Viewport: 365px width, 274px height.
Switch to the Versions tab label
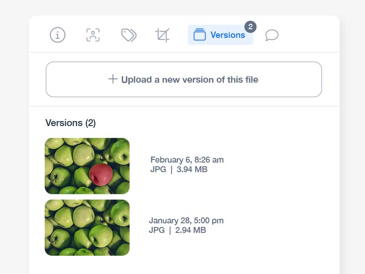click(228, 35)
